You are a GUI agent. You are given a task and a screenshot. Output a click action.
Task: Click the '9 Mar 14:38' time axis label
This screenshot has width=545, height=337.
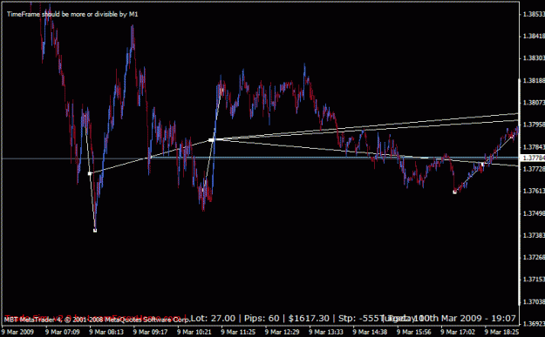click(371, 332)
